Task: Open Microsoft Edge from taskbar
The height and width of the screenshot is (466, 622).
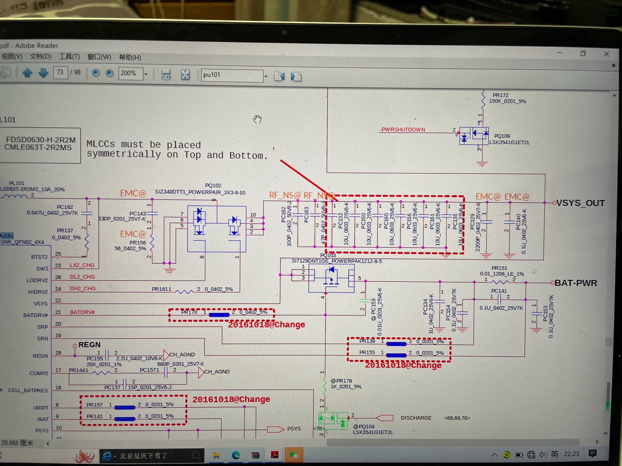Action: (x=236, y=455)
